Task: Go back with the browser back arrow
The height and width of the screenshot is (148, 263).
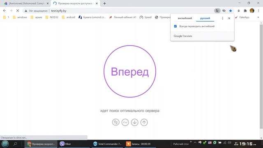Action: [x=5, y=11]
